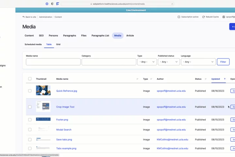The image size is (235, 157).
Task: Switch to Grid view sub-tab
Action: tap(58, 44)
